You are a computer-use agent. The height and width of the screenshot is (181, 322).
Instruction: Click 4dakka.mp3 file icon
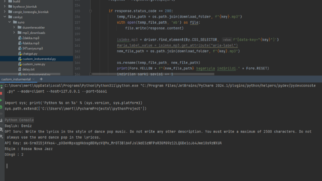click(x=20, y=43)
